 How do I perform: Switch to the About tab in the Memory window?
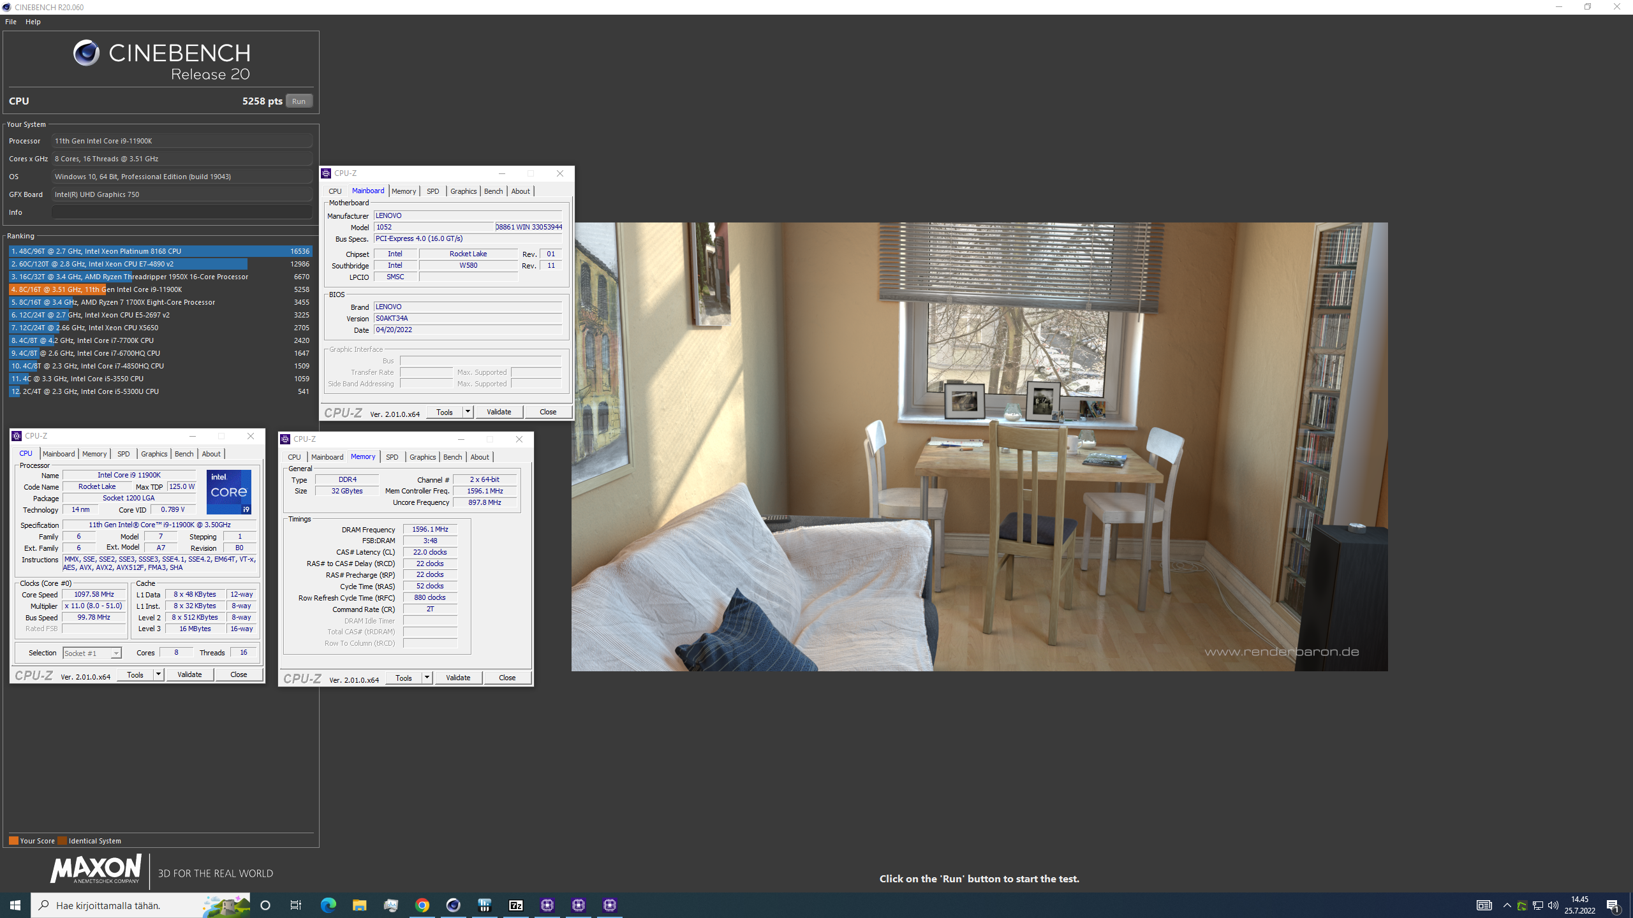point(480,457)
